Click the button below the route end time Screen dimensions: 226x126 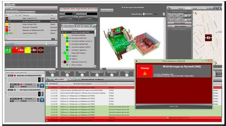(x=179, y=23)
